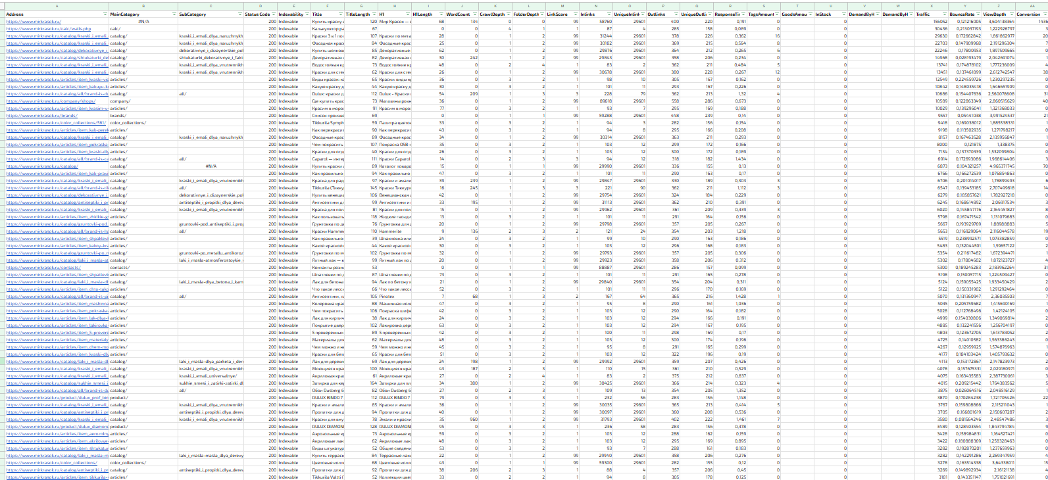The width and height of the screenshot is (1048, 480).
Task: Open the Status Code filter dropdown
Action: coord(274,14)
